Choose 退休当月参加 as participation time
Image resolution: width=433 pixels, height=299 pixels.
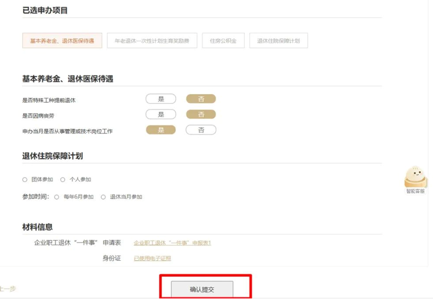pos(104,197)
